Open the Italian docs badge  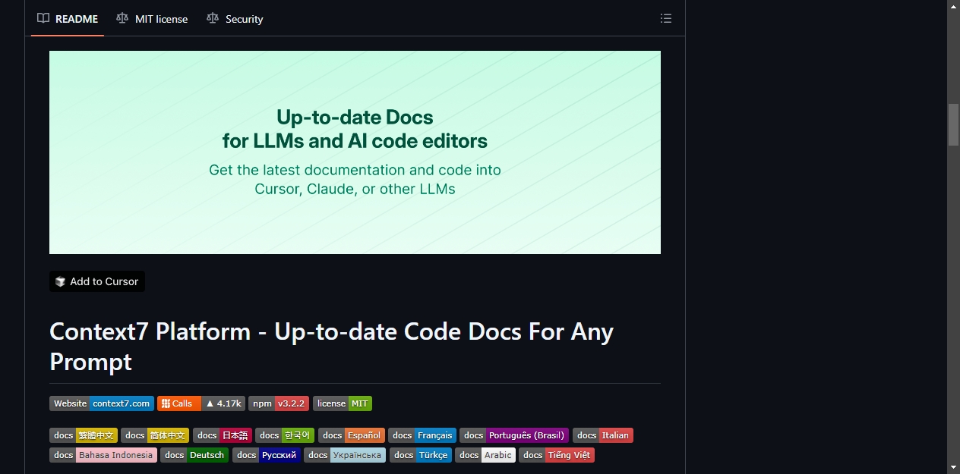[x=603, y=435]
